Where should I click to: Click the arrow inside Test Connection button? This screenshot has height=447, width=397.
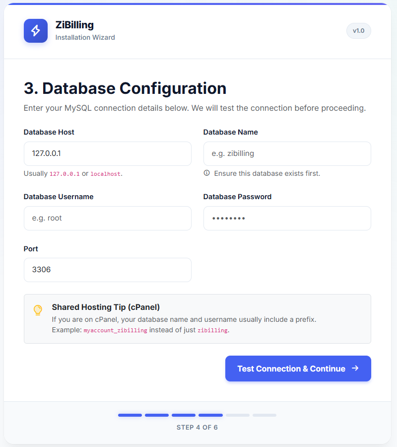(356, 369)
